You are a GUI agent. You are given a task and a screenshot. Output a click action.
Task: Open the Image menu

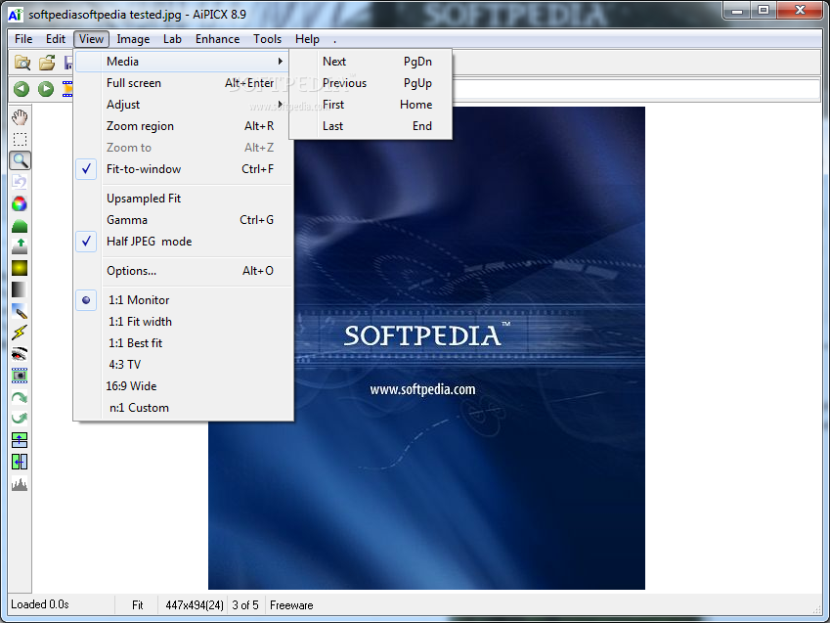pos(133,39)
